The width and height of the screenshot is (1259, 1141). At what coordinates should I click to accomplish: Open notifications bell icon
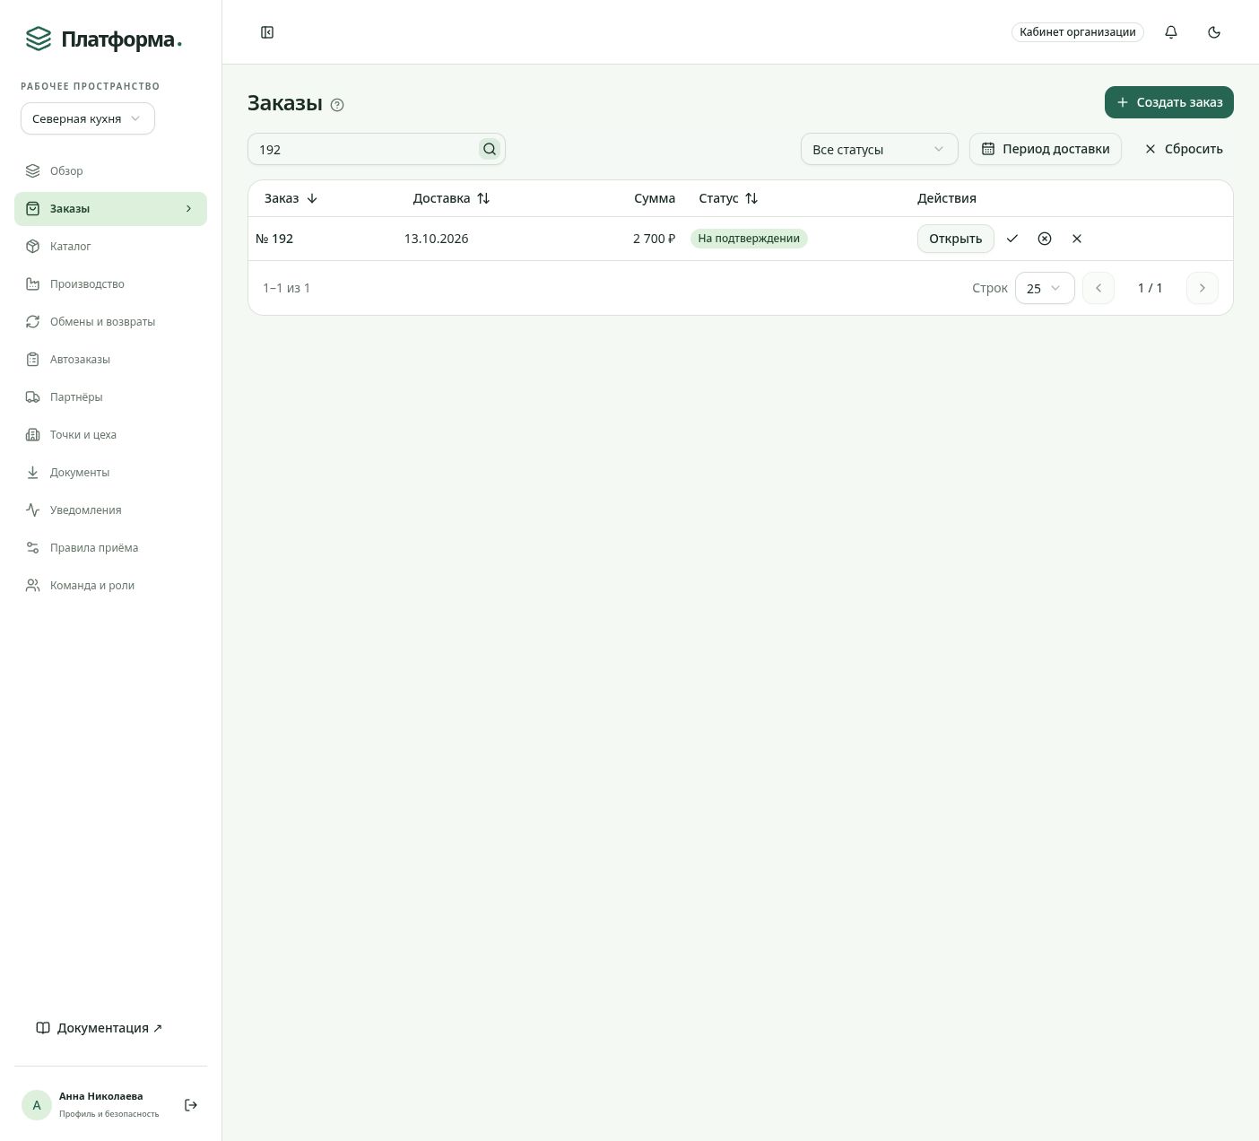coord(1171,32)
